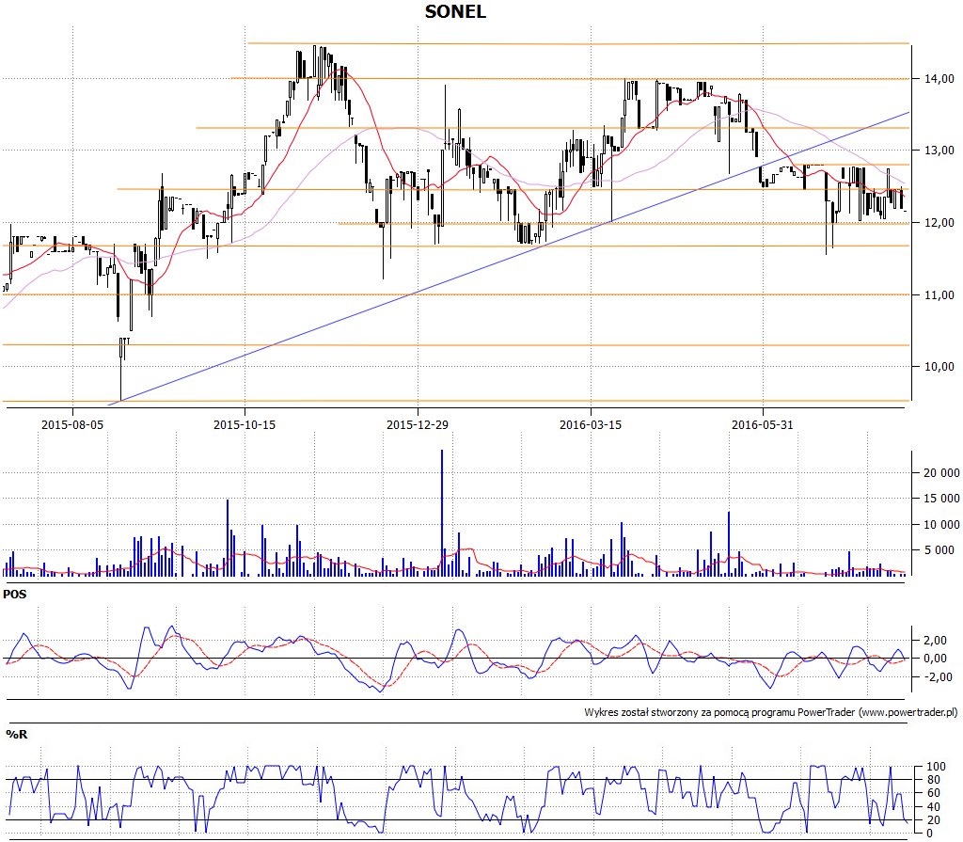This screenshot has height=842, width=963.
Task: Click the 2015-10-15 date label
Action: [245, 424]
